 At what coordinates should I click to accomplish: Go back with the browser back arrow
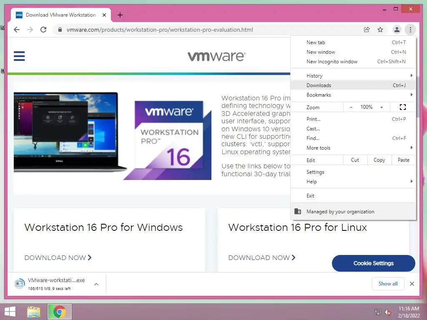click(x=17, y=30)
